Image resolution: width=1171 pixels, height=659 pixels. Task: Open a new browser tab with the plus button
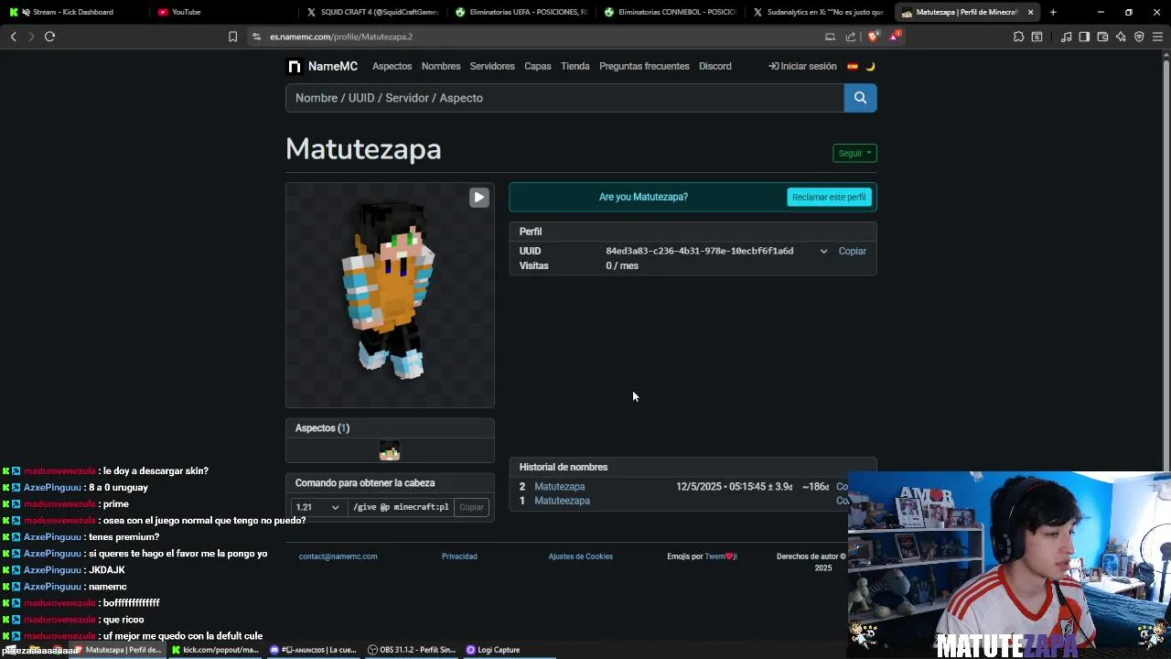click(x=1053, y=12)
